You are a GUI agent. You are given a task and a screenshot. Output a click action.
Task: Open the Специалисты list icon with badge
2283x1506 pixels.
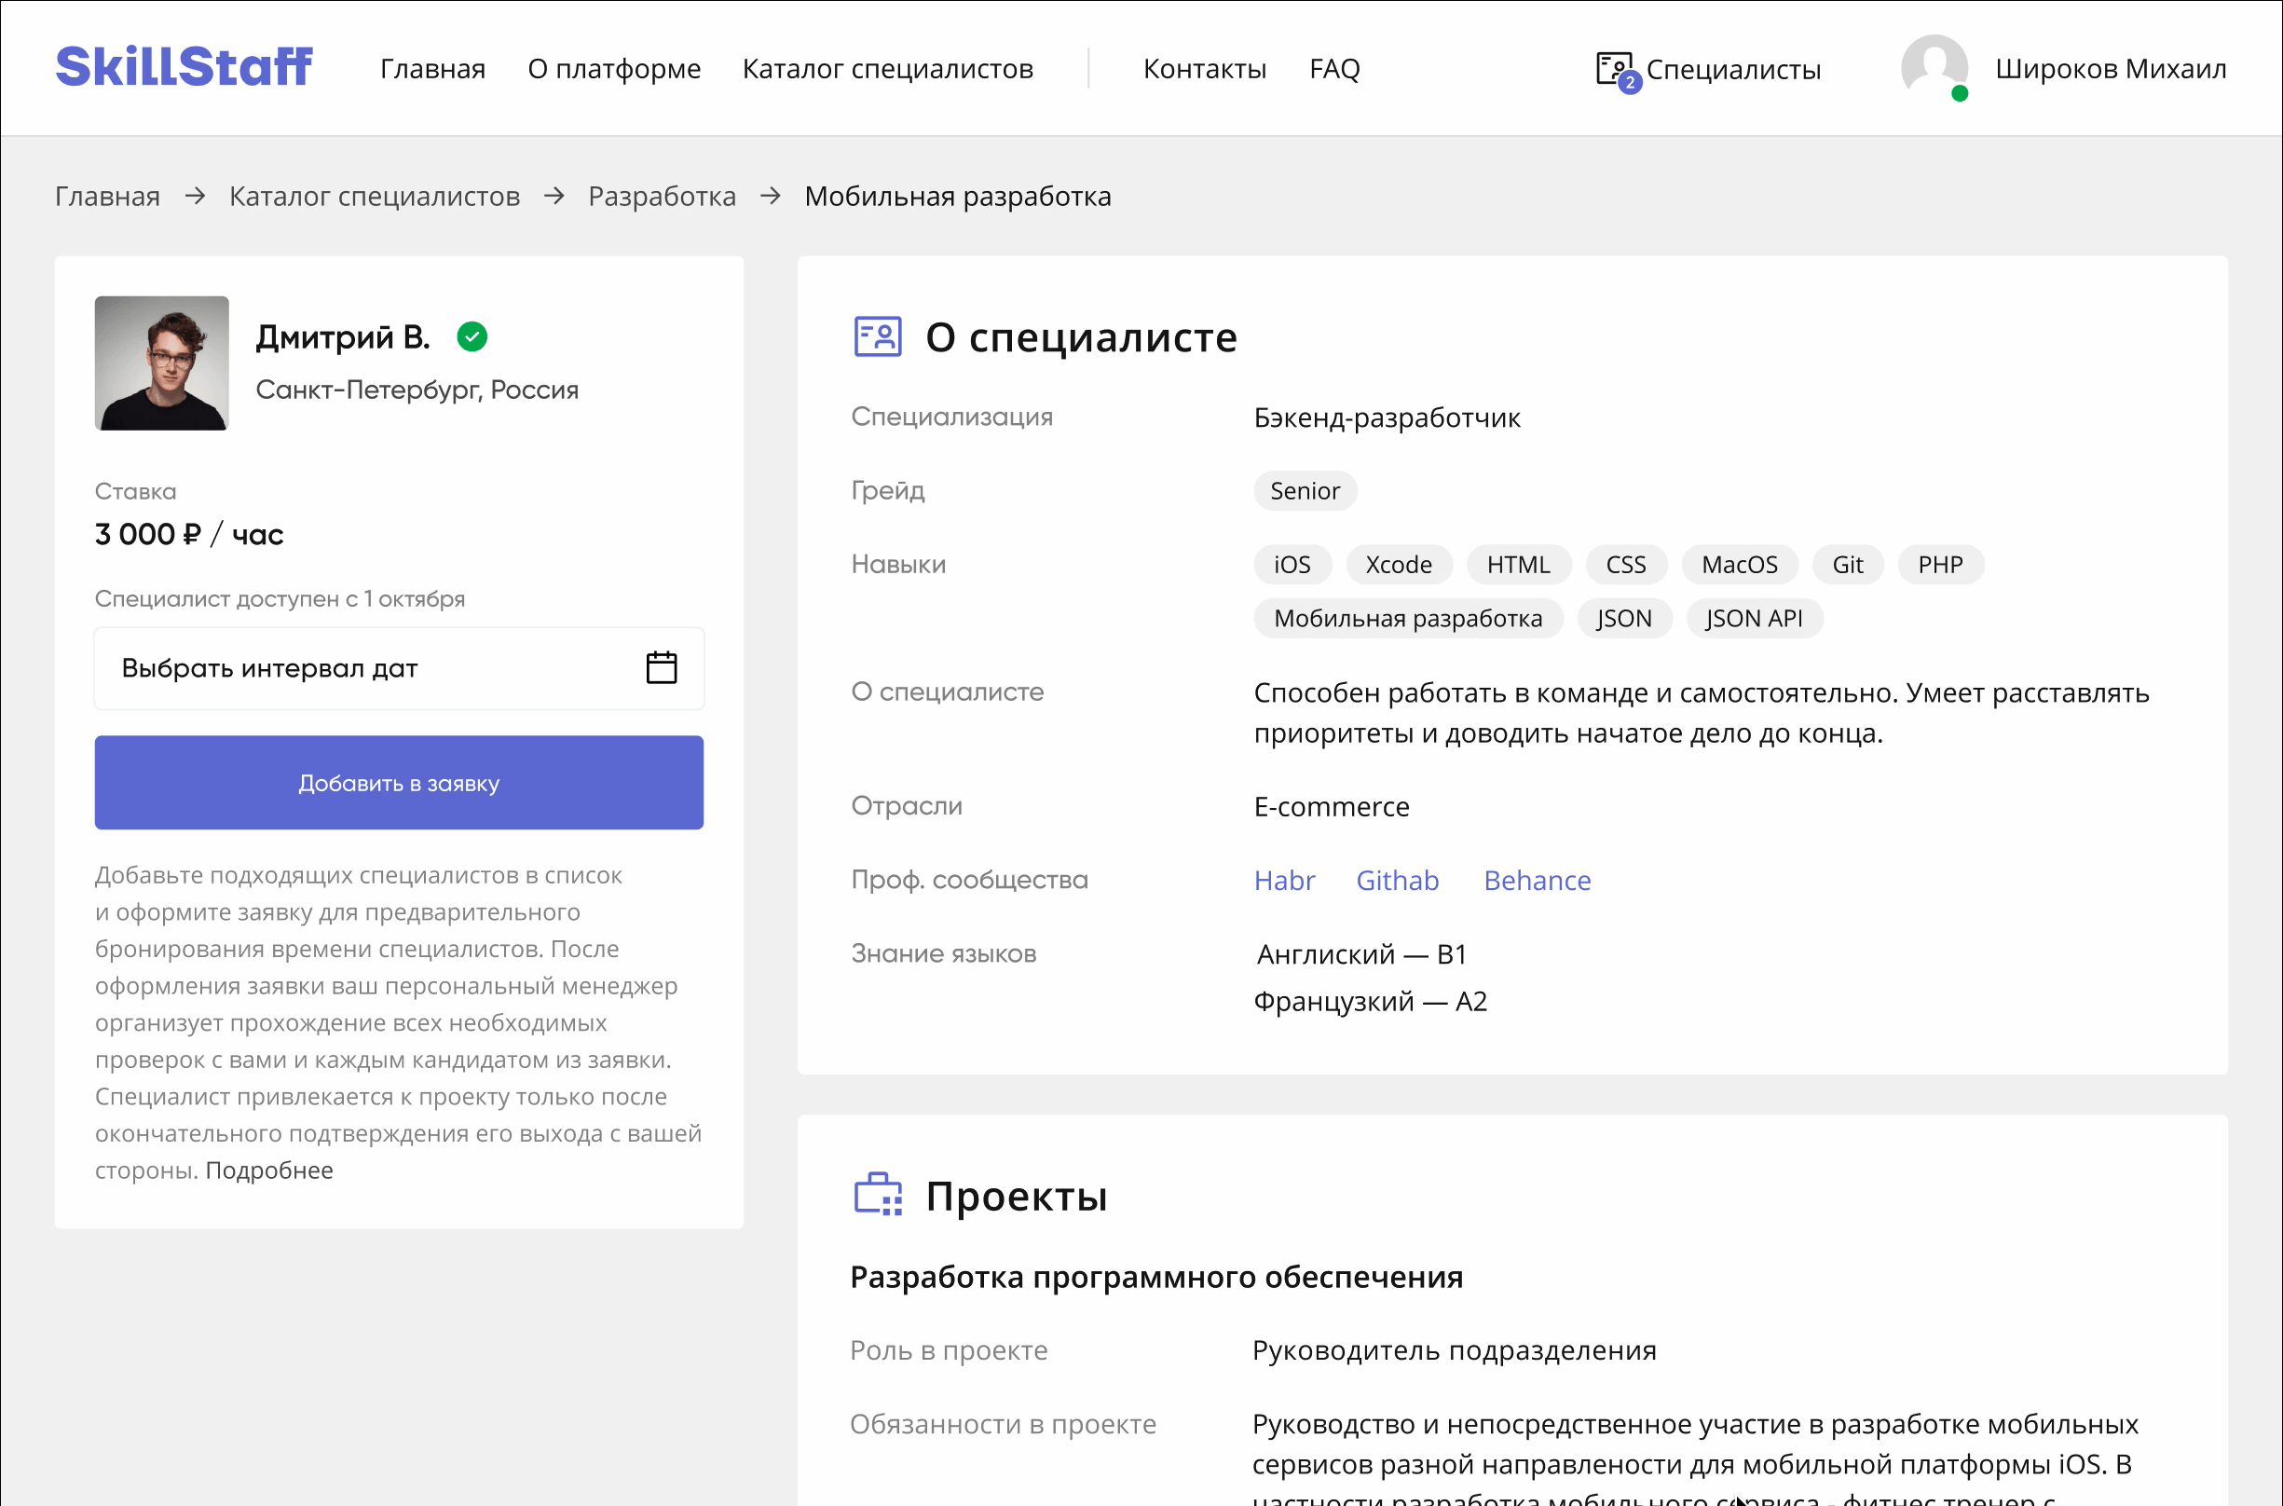[x=1618, y=70]
